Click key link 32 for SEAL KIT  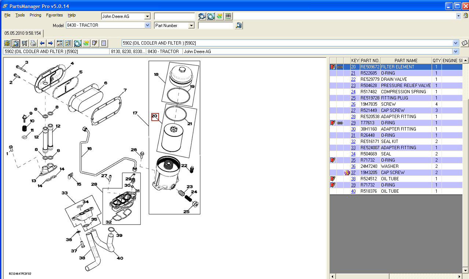[353, 142]
